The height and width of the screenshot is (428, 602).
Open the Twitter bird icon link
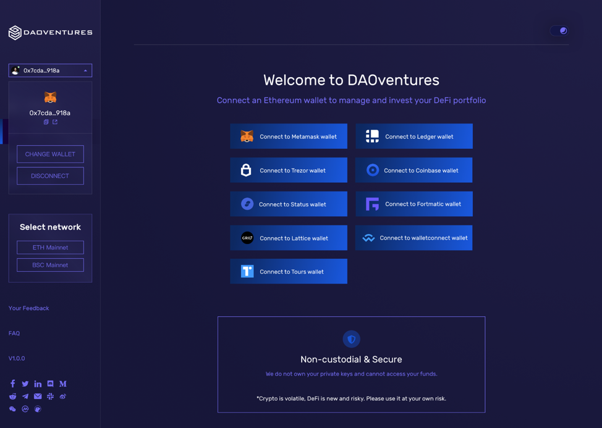(x=25, y=384)
